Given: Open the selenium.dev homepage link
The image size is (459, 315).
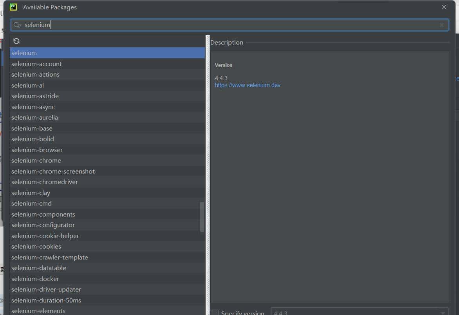Looking at the screenshot, I should click(x=248, y=85).
